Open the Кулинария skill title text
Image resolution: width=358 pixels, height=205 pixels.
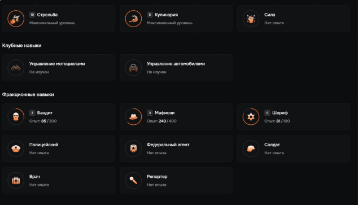pyautogui.click(x=166, y=15)
